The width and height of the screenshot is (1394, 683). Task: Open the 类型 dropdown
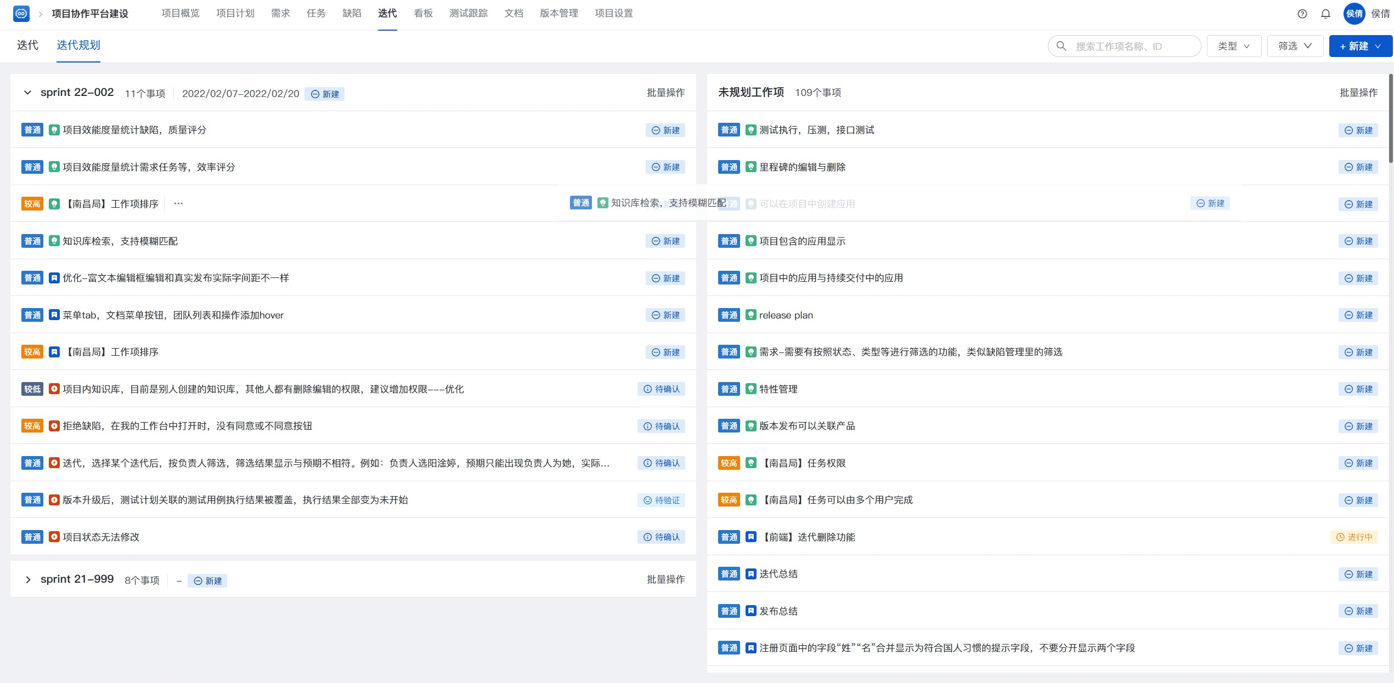click(x=1233, y=46)
